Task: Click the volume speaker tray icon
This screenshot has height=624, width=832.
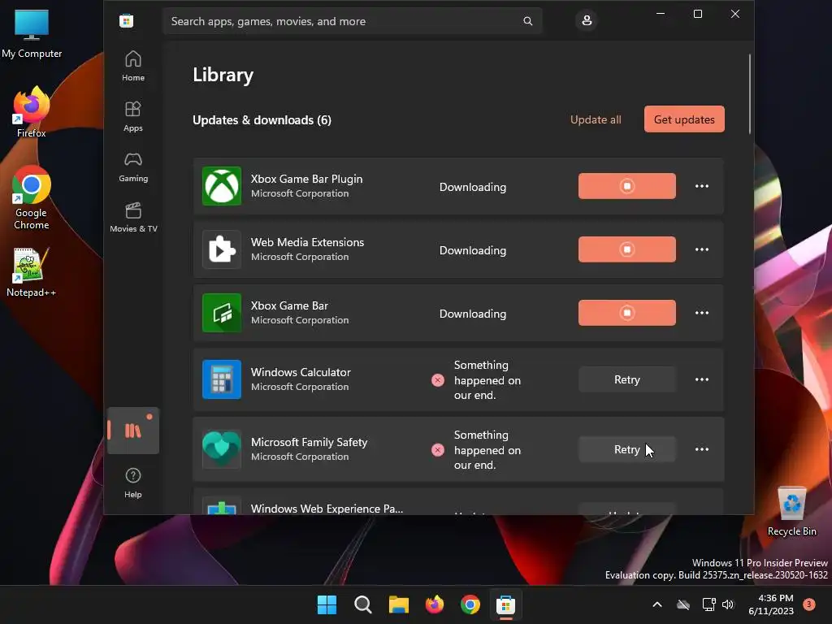Action: click(x=728, y=604)
